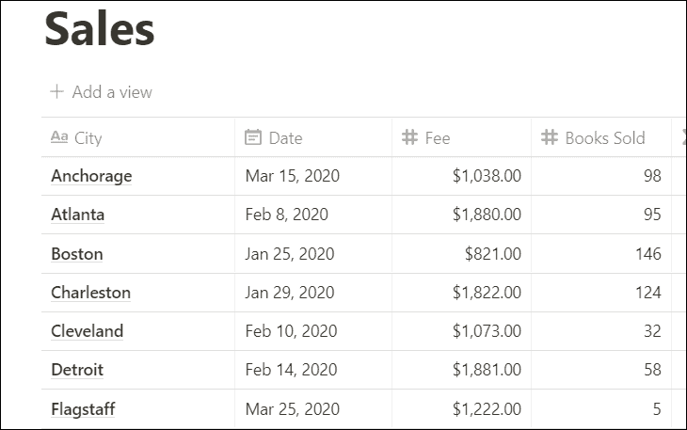
Task: Click the plus icon beside Add a view
Action: click(x=57, y=92)
